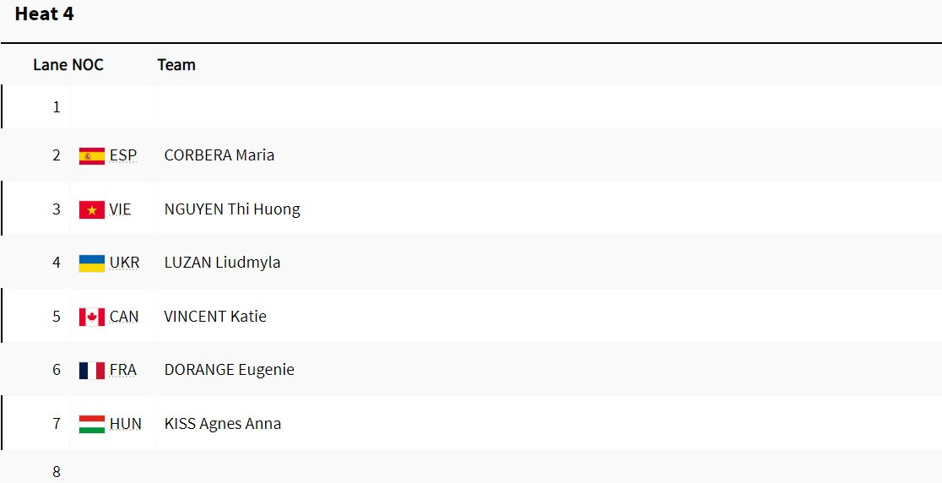Screen dimensions: 942x483
Task: Select KISS Agnes Anna entry
Action: (x=223, y=424)
